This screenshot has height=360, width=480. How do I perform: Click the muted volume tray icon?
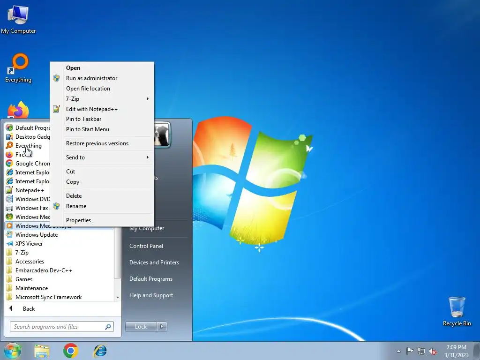point(433,351)
